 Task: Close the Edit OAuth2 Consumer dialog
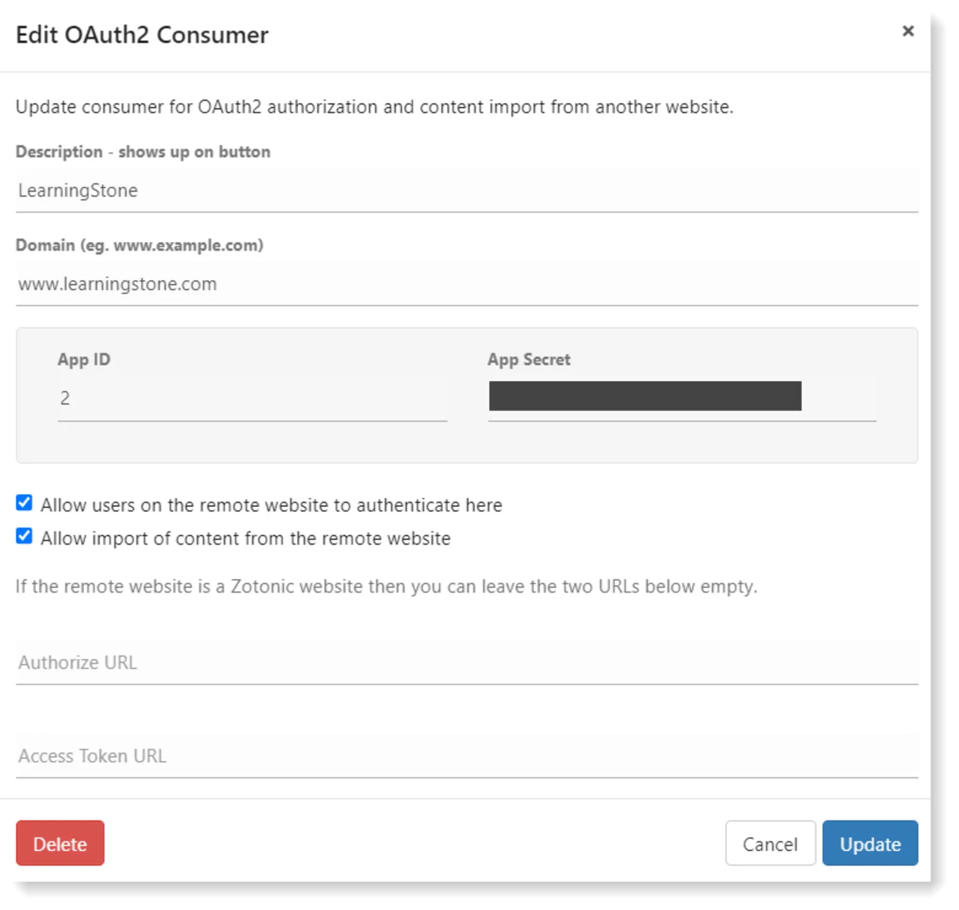pos(907,31)
